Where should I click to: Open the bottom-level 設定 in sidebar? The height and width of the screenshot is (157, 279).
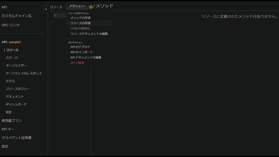pyautogui.click(x=5, y=146)
